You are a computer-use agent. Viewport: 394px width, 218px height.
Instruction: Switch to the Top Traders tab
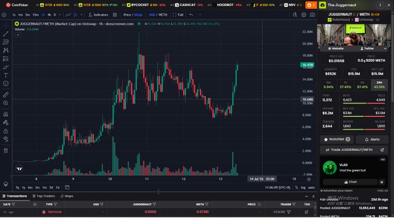click(43, 196)
